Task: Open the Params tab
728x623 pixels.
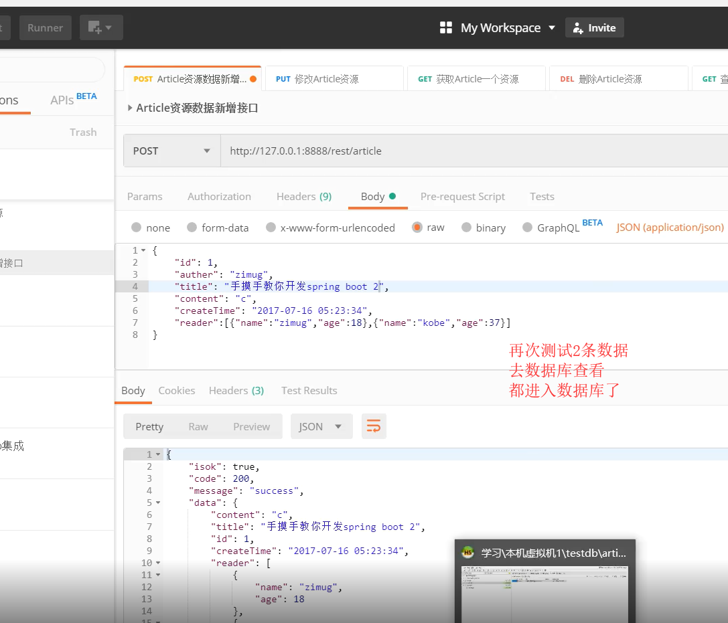Action: pyautogui.click(x=145, y=197)
